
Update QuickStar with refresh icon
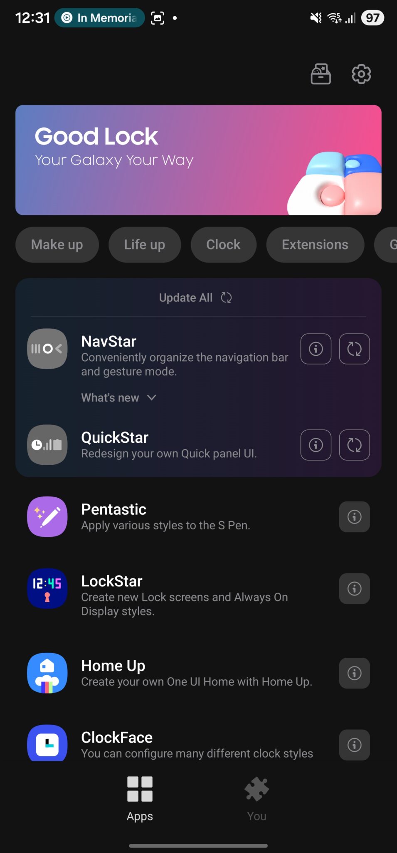[x=354, y=445]
